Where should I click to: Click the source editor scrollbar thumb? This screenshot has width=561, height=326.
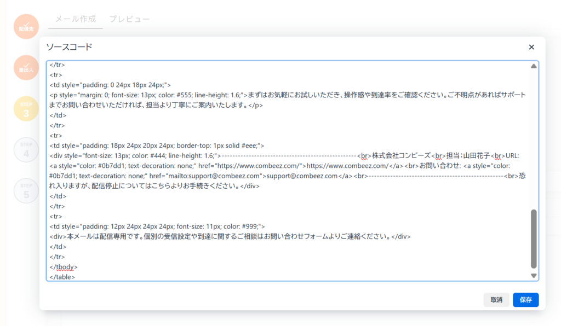pyautogui.click(x=534, y=238)
